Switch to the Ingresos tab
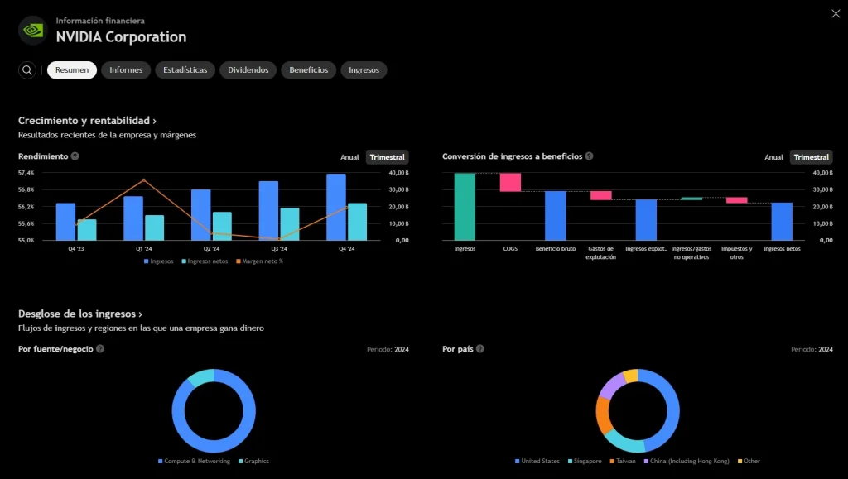 pos(364,70)
